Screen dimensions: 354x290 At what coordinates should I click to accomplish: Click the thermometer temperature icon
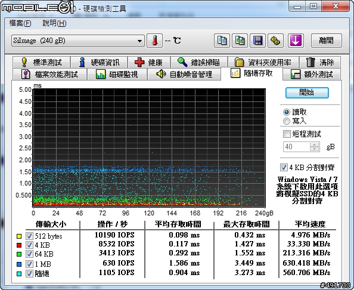click(154, 41)
